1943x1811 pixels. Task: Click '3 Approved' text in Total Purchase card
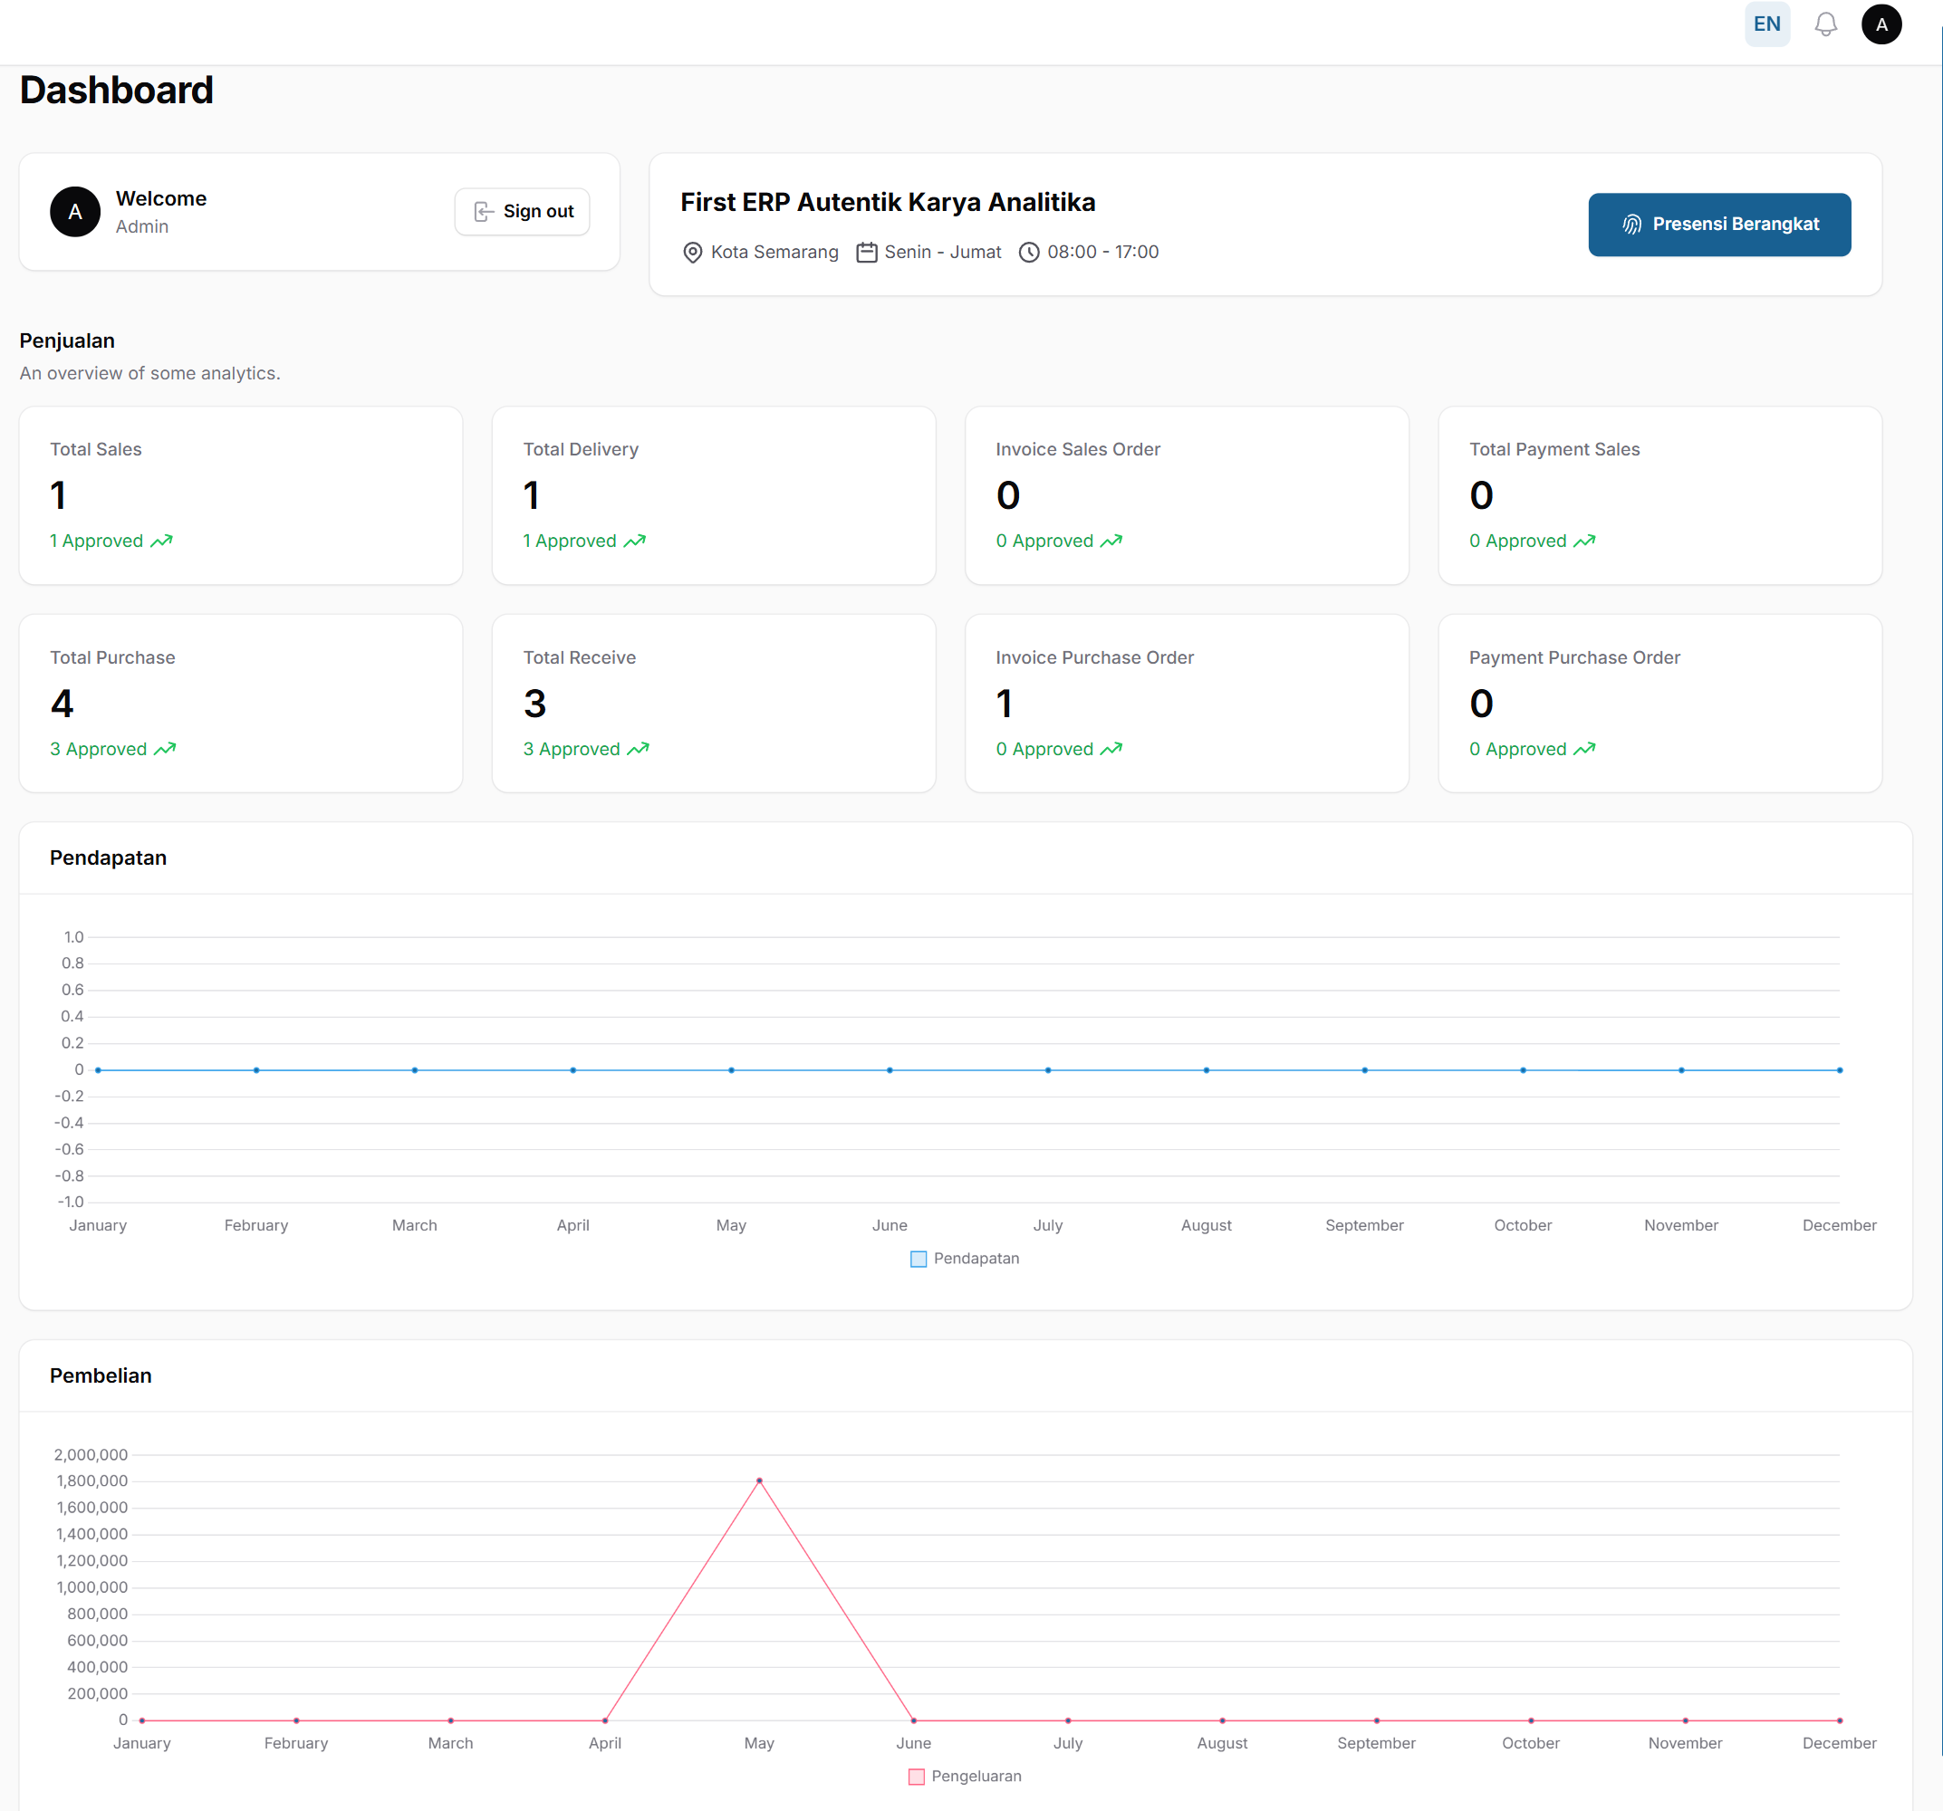(98, 749)
